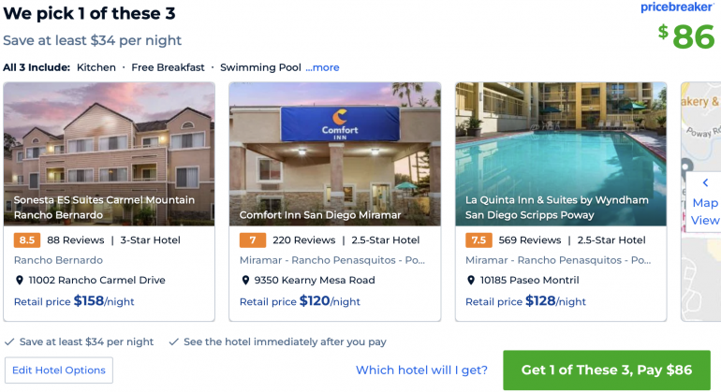
Task: Click the 7 rating badge for Comfort Inn
Action: (252, 240)
